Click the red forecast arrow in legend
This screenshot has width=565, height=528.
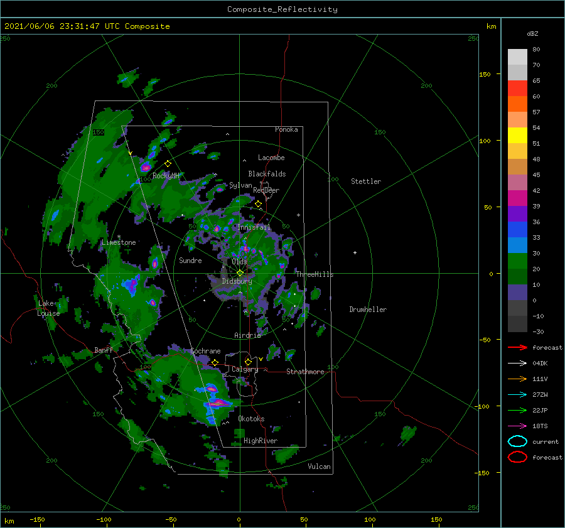pos(517,347)
